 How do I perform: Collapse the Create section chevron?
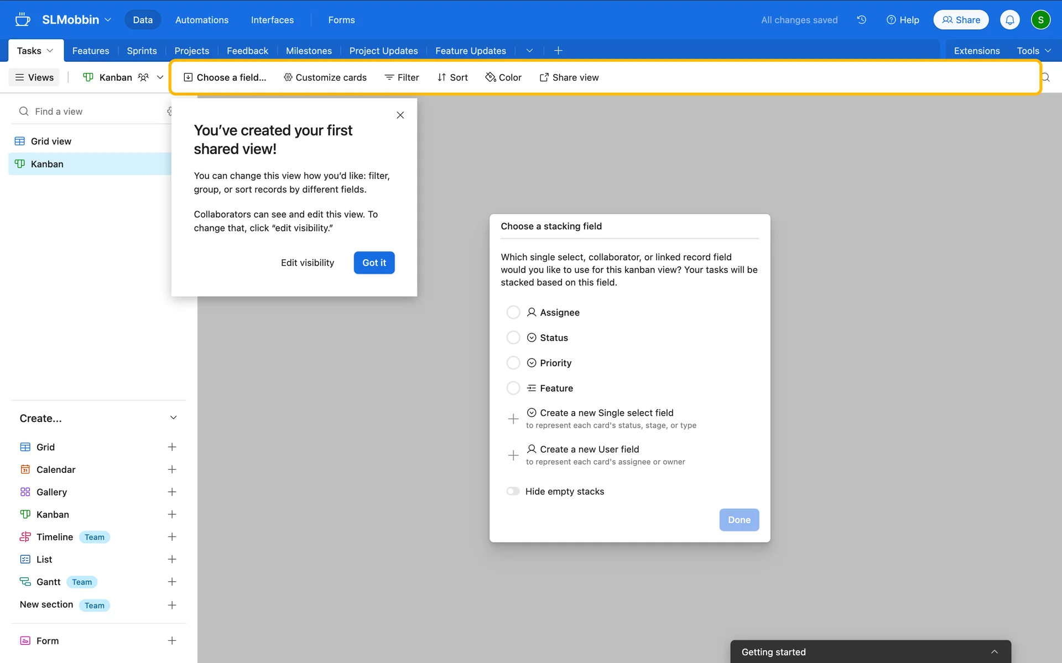[173, 418]
